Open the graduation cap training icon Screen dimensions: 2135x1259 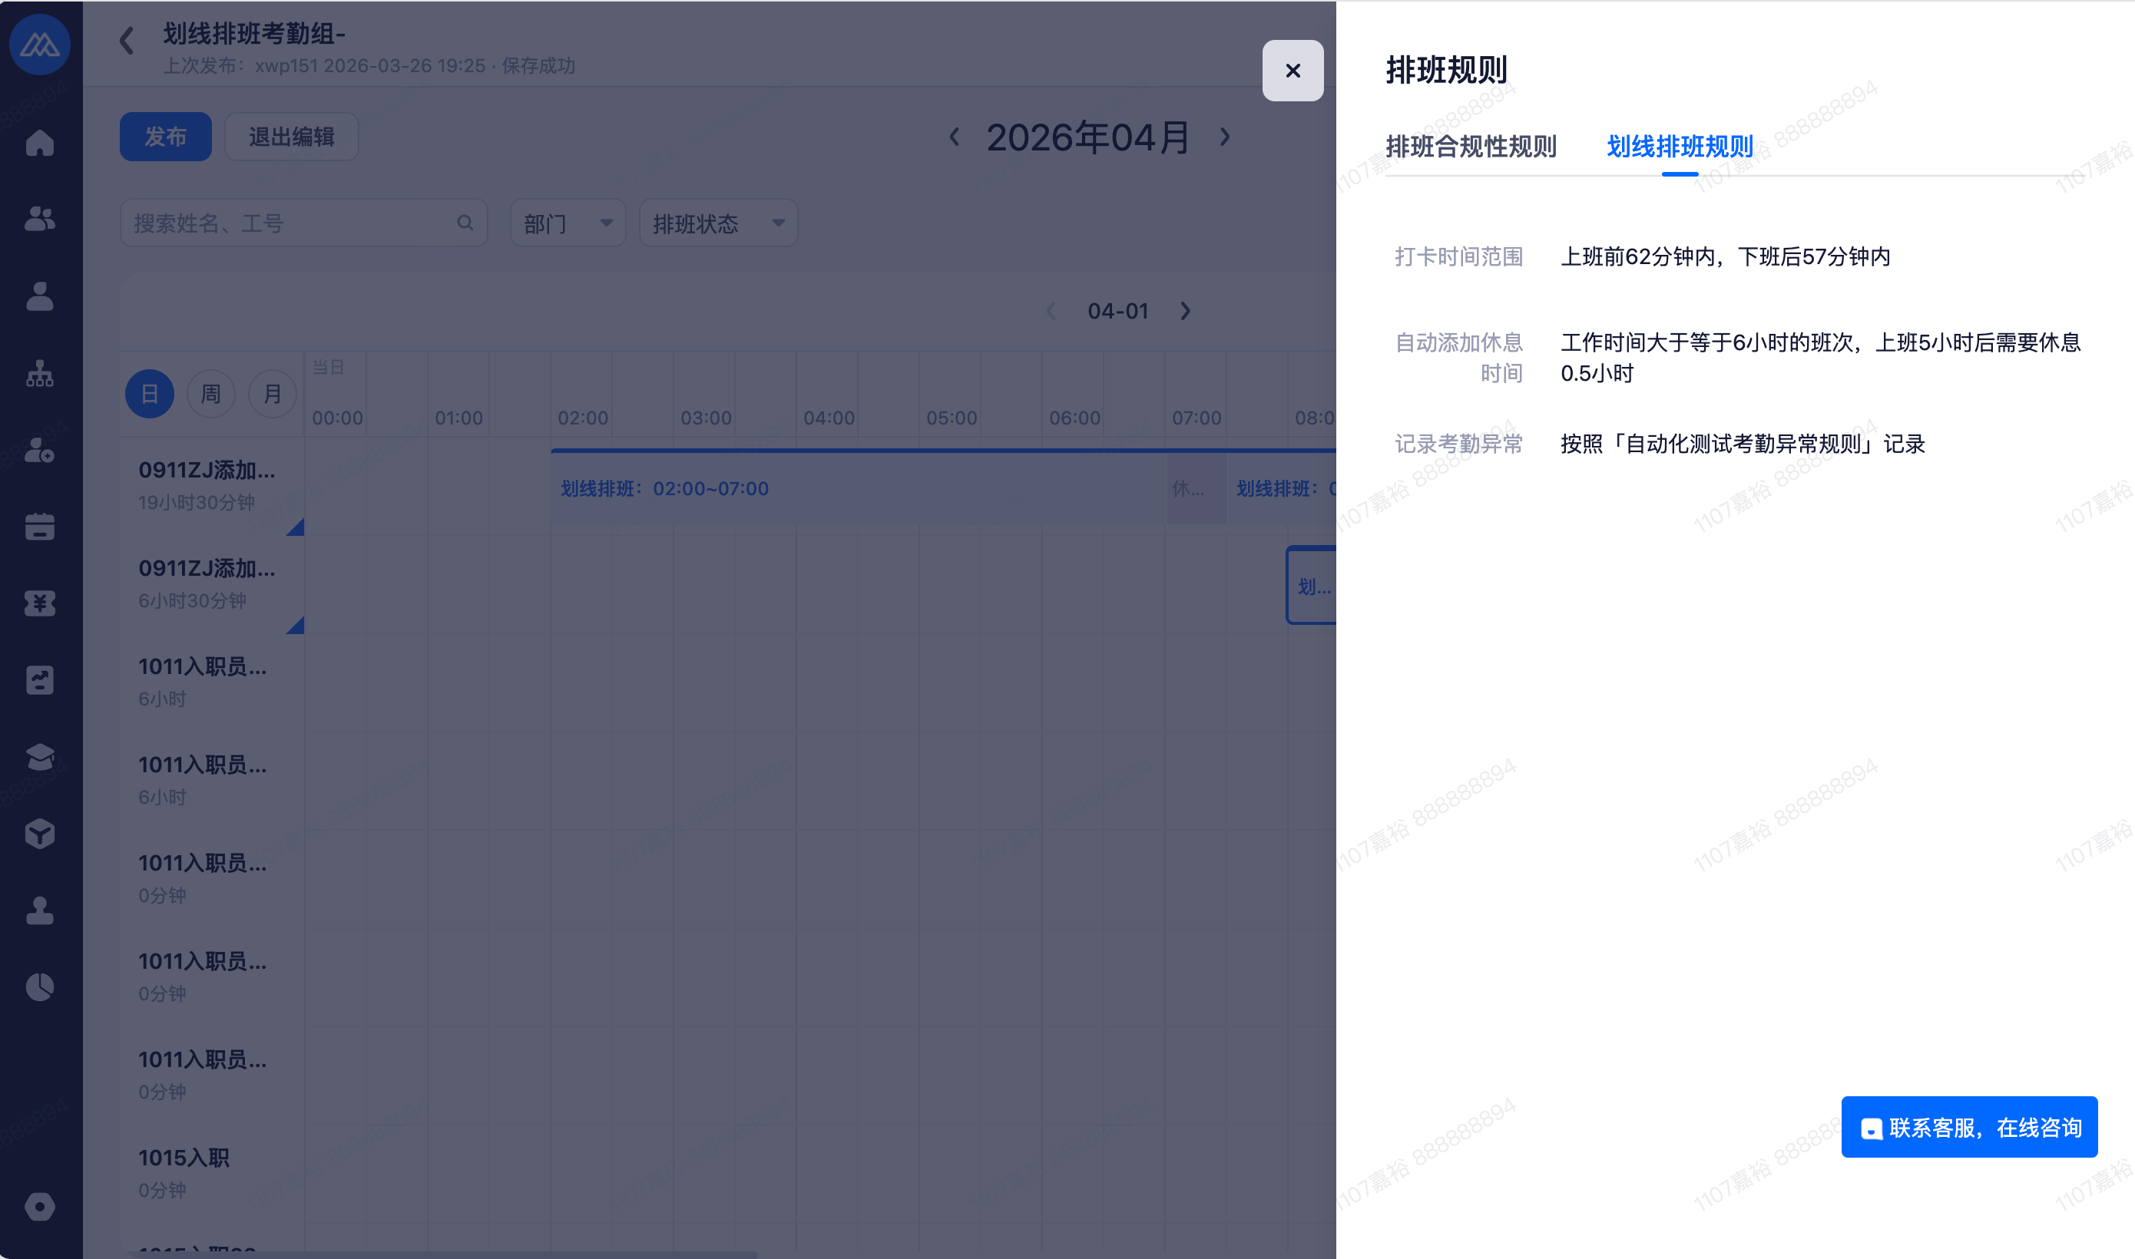click(x=40, y=757)
